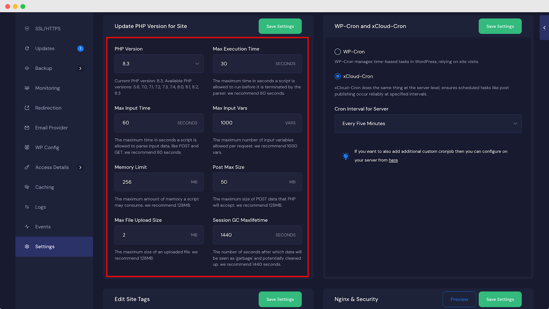Click the Events activity icon
This screenshot has width=549, height=309.
point(27,226)
